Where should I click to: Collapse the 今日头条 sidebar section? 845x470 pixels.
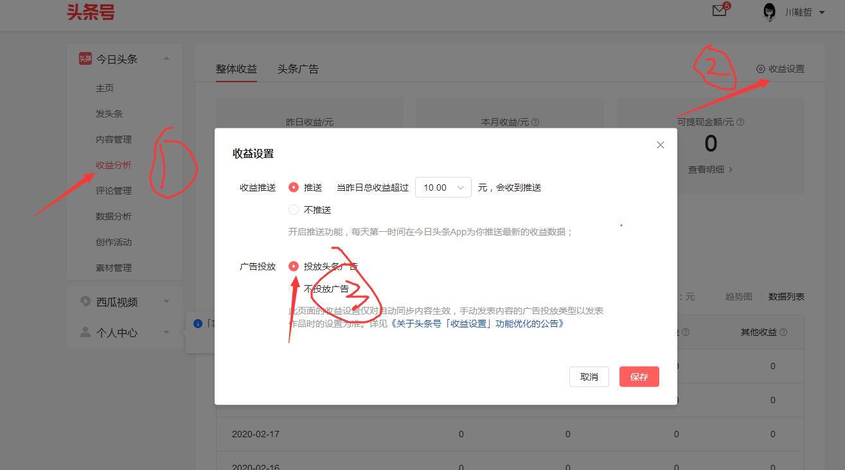point(166,58)
